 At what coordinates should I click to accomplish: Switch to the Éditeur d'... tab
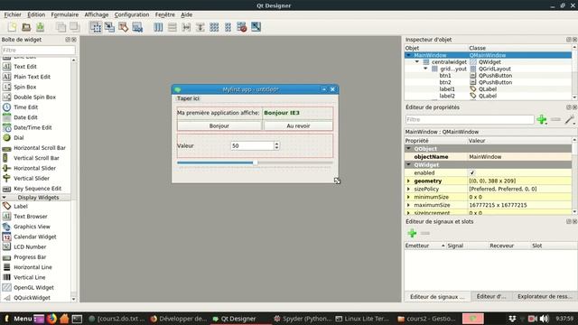[x=491, y=297]
